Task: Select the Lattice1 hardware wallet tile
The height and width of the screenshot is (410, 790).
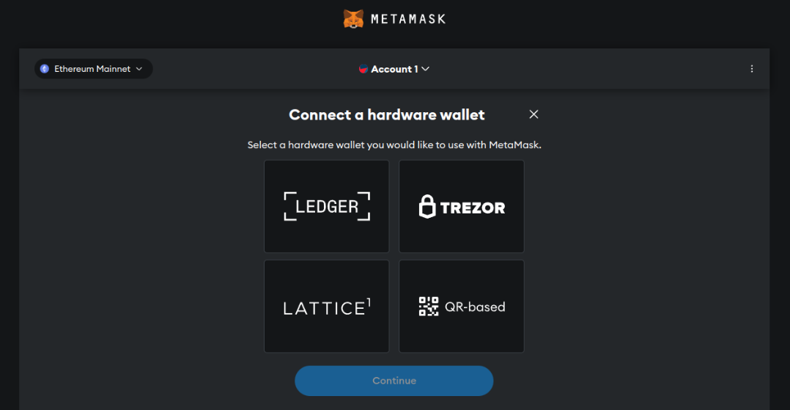Action: [327, 306]
